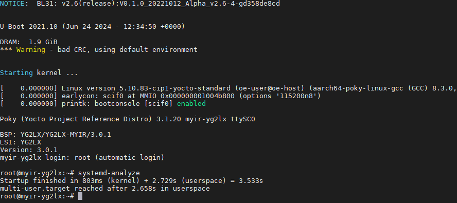Screen dimensions: 457x203
Task: Click the U-Boot 2021.10 version line
Action: click(x=93, y=27)
